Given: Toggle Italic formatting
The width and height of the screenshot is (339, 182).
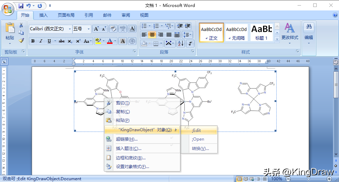Looking at the screenshot, I should coord(41,41).
